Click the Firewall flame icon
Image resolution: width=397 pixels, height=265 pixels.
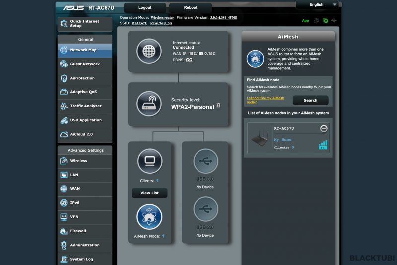(64, 231)
